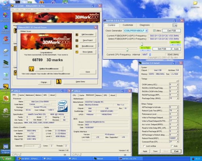Click the Edit Description icon

click(x=77, y=35)
